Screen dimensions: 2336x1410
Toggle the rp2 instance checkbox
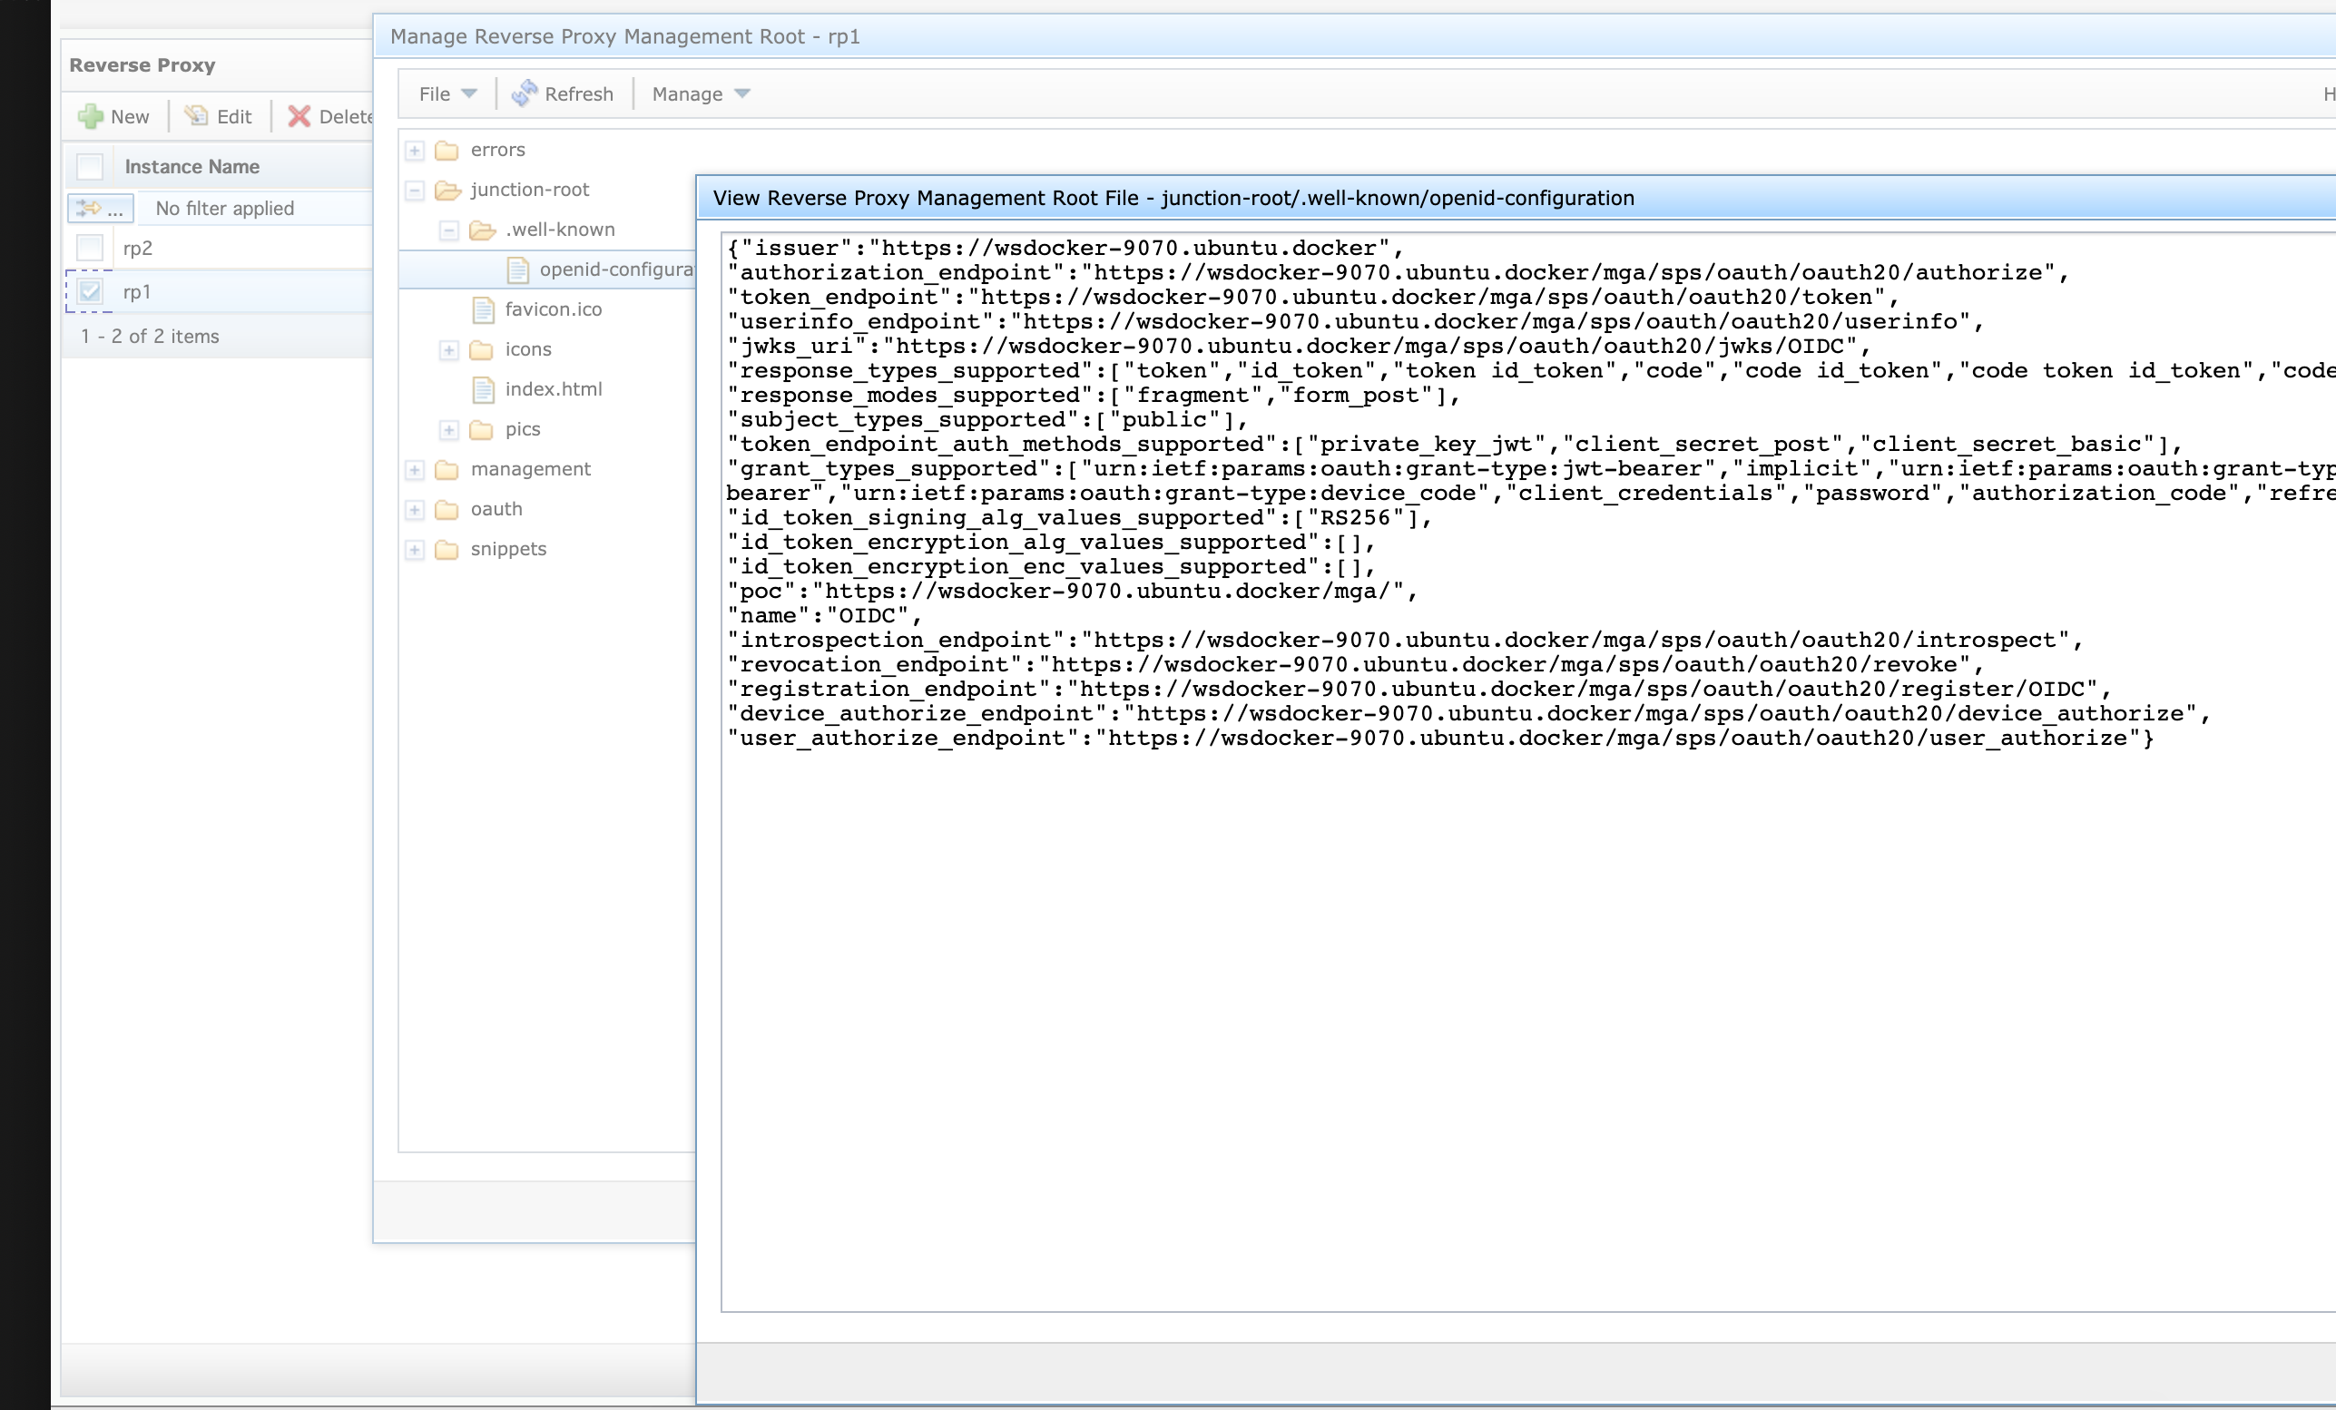pyautogui.click(x=90, y=249)
